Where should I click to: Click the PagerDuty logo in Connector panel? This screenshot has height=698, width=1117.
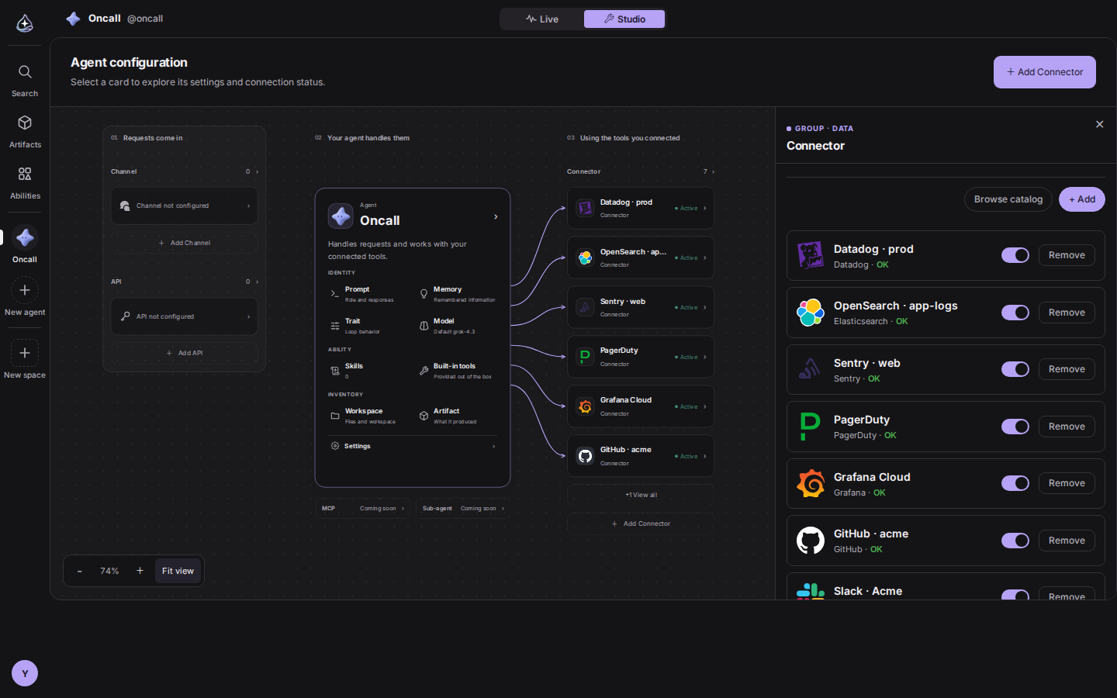pyautogui.click(x=811, y=427)
